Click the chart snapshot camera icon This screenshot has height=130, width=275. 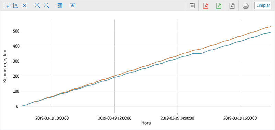coord(73,5)
